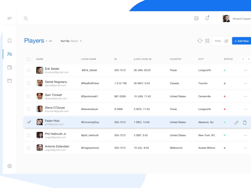Click the refresh sync icon
The height and width of the screenshot is (188, 251).
tap(200, 41)
